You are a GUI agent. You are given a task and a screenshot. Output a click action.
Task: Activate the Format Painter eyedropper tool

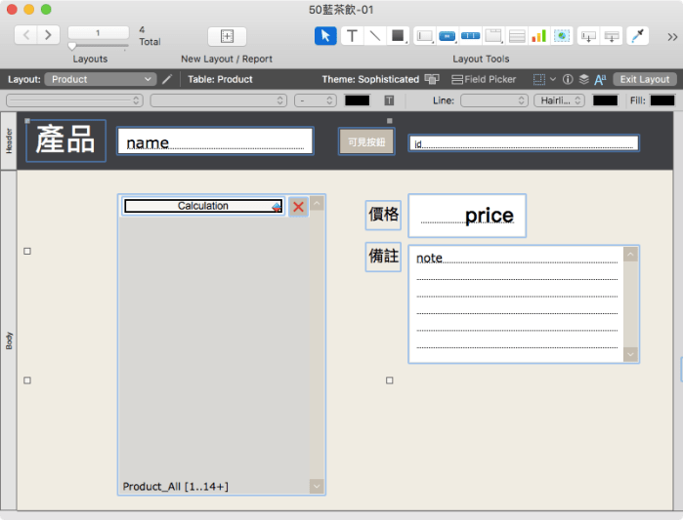pyautogui.click(x=637, y=36)
